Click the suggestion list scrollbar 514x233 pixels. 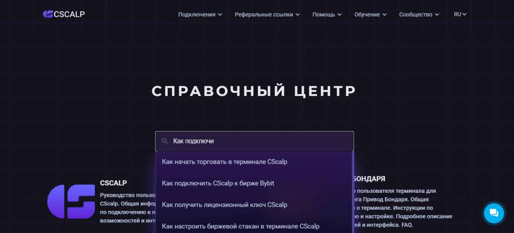(x=353, y=192)
